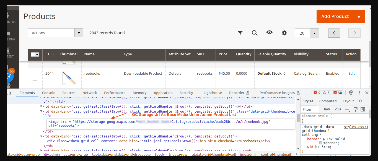Click the reebooks cricket bat thumbnail

click(69, 78)
